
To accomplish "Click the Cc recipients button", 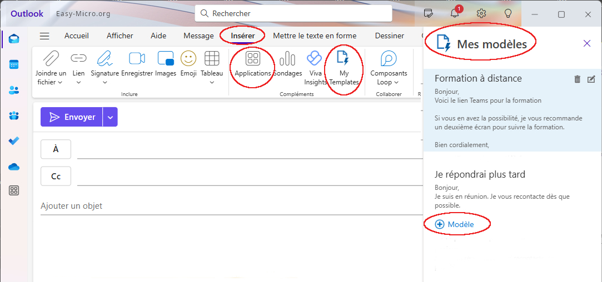I will [56, 177].
